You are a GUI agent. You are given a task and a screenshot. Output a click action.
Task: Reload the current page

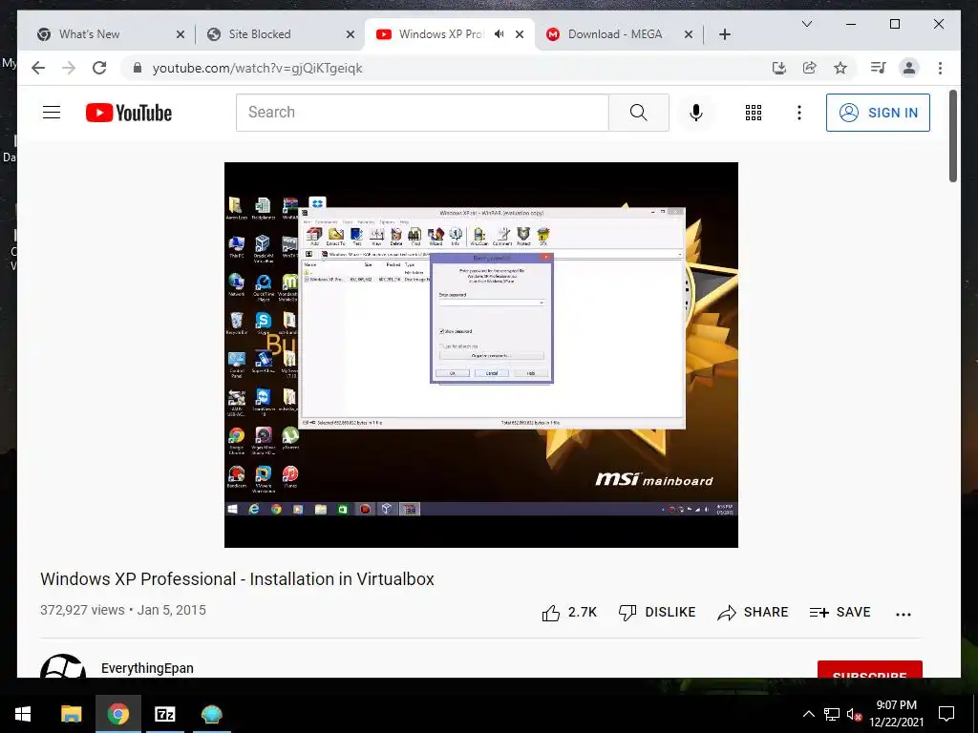click(99, 68)
